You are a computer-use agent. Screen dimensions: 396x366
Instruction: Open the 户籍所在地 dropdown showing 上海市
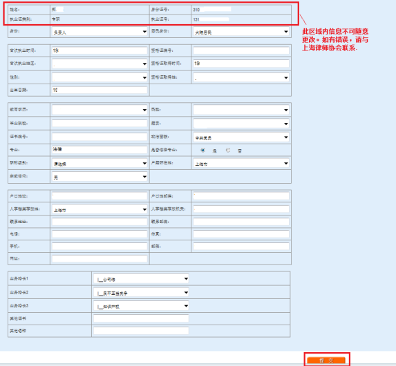241,163
